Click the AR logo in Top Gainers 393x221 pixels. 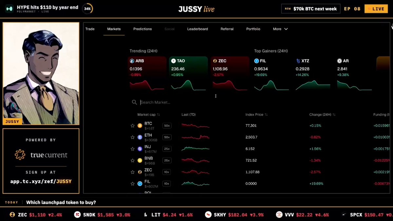(340, 61)
